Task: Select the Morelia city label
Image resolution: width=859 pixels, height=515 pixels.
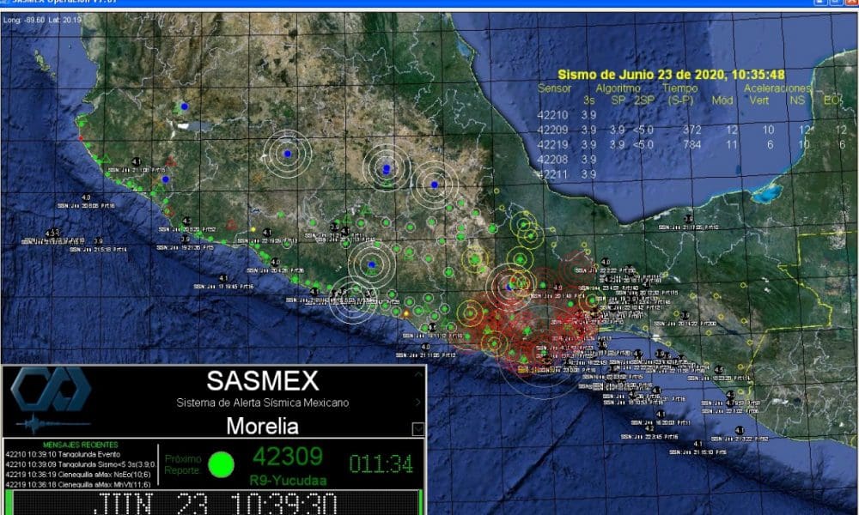Action: pyautogui.click(x=262, y=426)
